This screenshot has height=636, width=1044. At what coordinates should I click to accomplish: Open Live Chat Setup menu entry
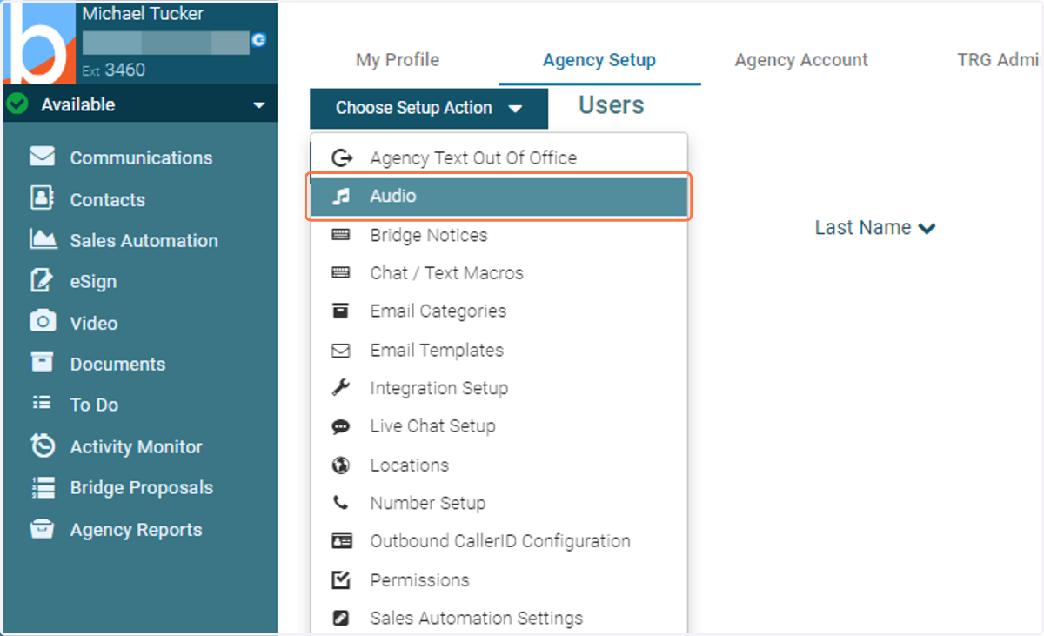point(499,426)
